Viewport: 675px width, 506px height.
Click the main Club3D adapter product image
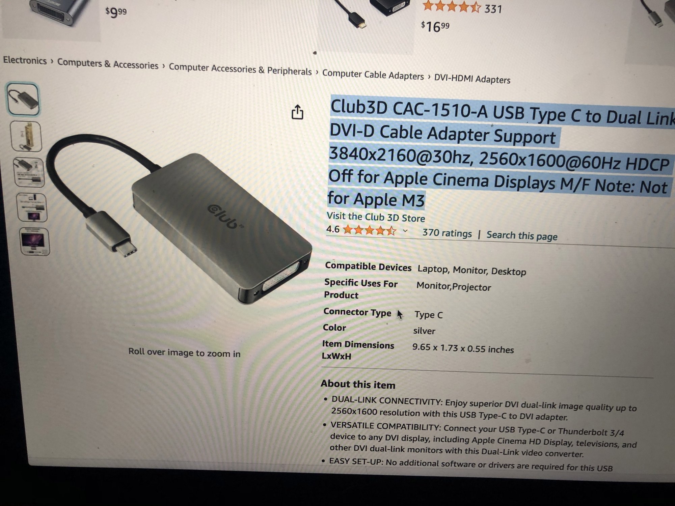click(179, 219)
